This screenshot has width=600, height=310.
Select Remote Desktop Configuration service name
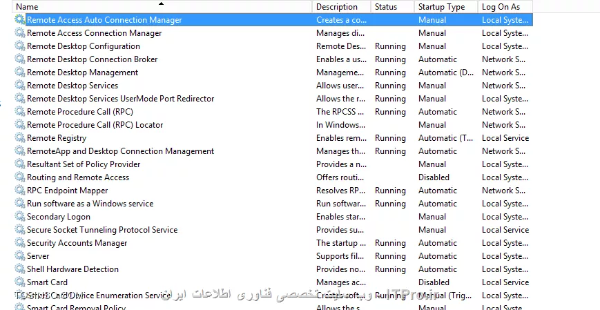coord(84,46)
